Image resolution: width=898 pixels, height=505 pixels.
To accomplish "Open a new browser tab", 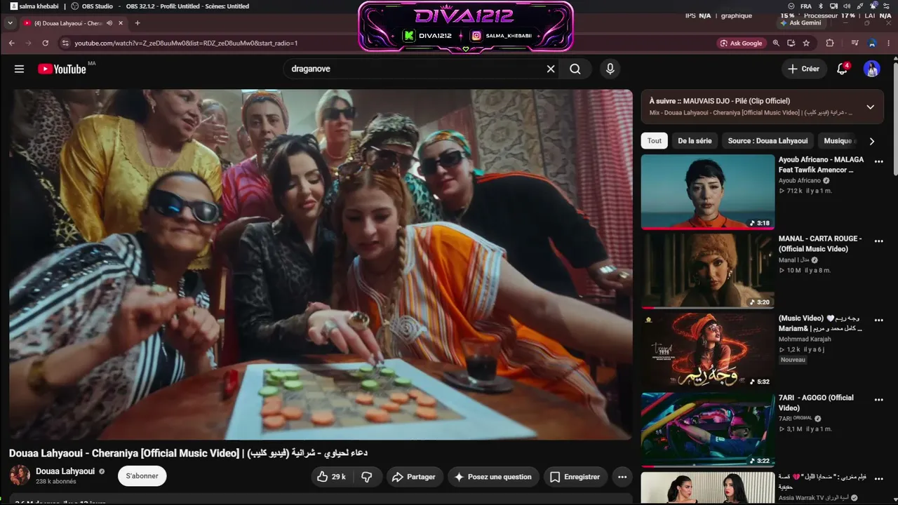I will click(138, 23).
